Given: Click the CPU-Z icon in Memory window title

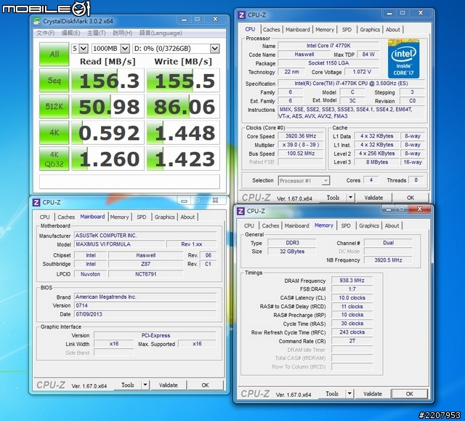Looking at the screenshot, I should coord(240,211).
